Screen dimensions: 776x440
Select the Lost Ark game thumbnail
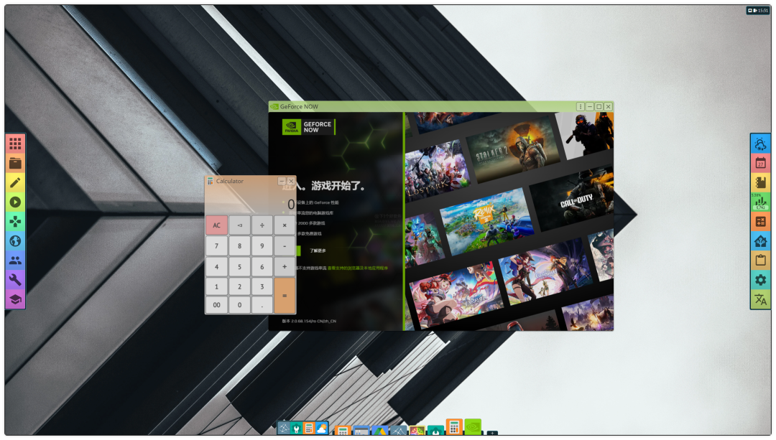pos(437,171)
